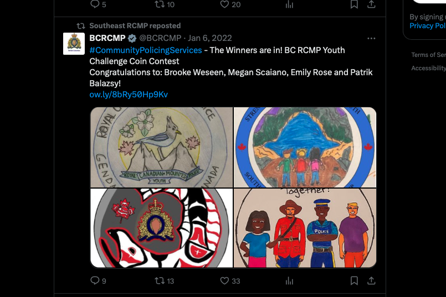This screenshot has width=446, height=297.
Task: Like the BCRCMP tweet with 33 likes
Action: [x=224, y=281]
